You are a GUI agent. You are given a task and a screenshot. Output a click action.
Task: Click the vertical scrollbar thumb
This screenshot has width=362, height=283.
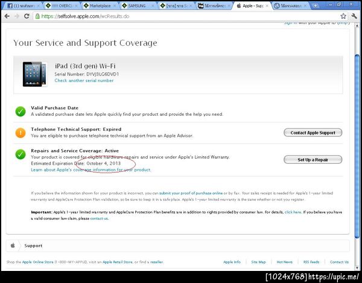tap(357, 147)
